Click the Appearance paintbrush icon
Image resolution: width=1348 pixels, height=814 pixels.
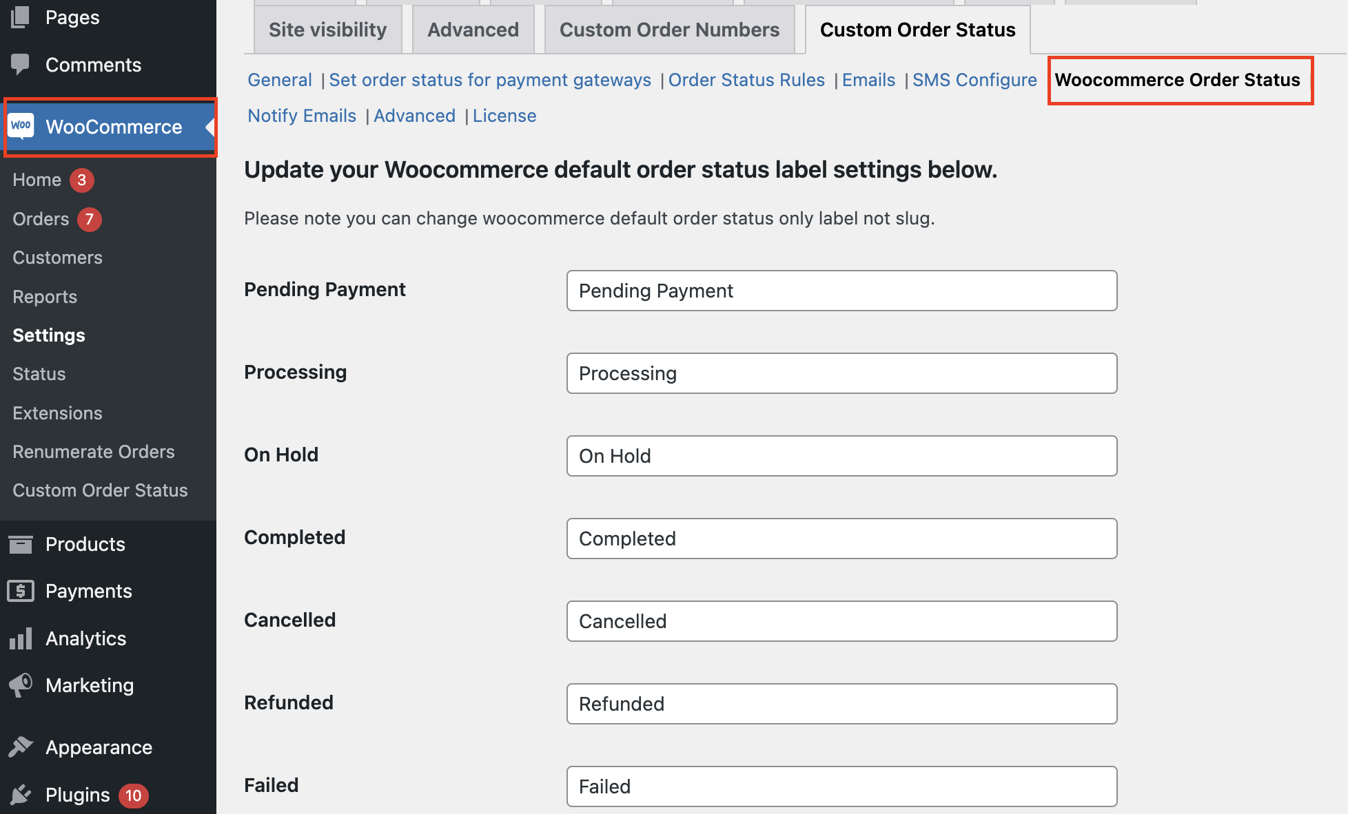[x=21, y=747]
